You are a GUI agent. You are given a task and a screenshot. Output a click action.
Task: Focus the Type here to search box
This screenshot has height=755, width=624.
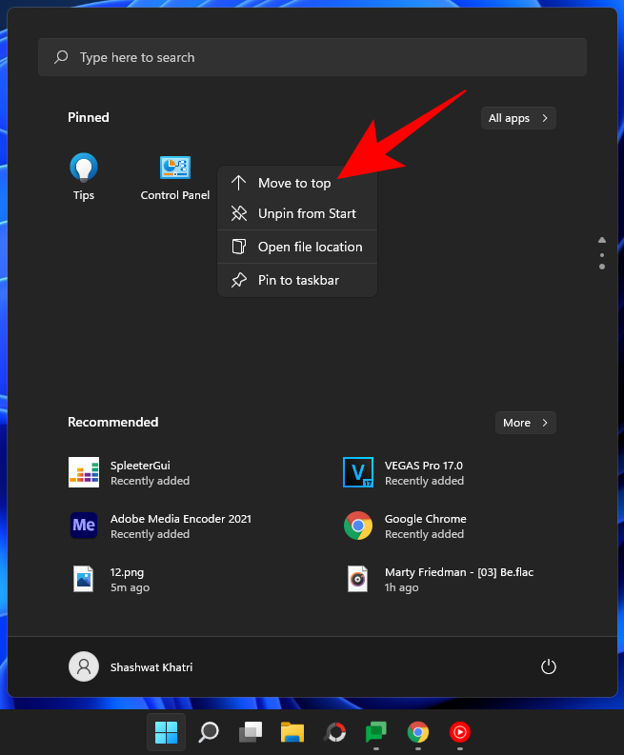(x=312, y=57)
